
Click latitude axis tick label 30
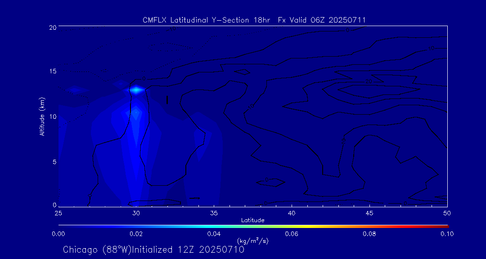point(136,213)
